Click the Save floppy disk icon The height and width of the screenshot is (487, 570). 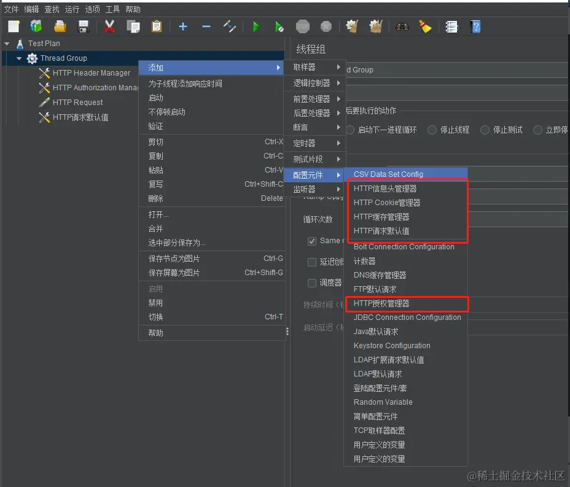[84, 26]
